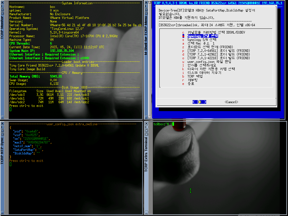Iconify TCRP Monitor using vertical-bar button

pyautogui.click(x=2, y=6)
